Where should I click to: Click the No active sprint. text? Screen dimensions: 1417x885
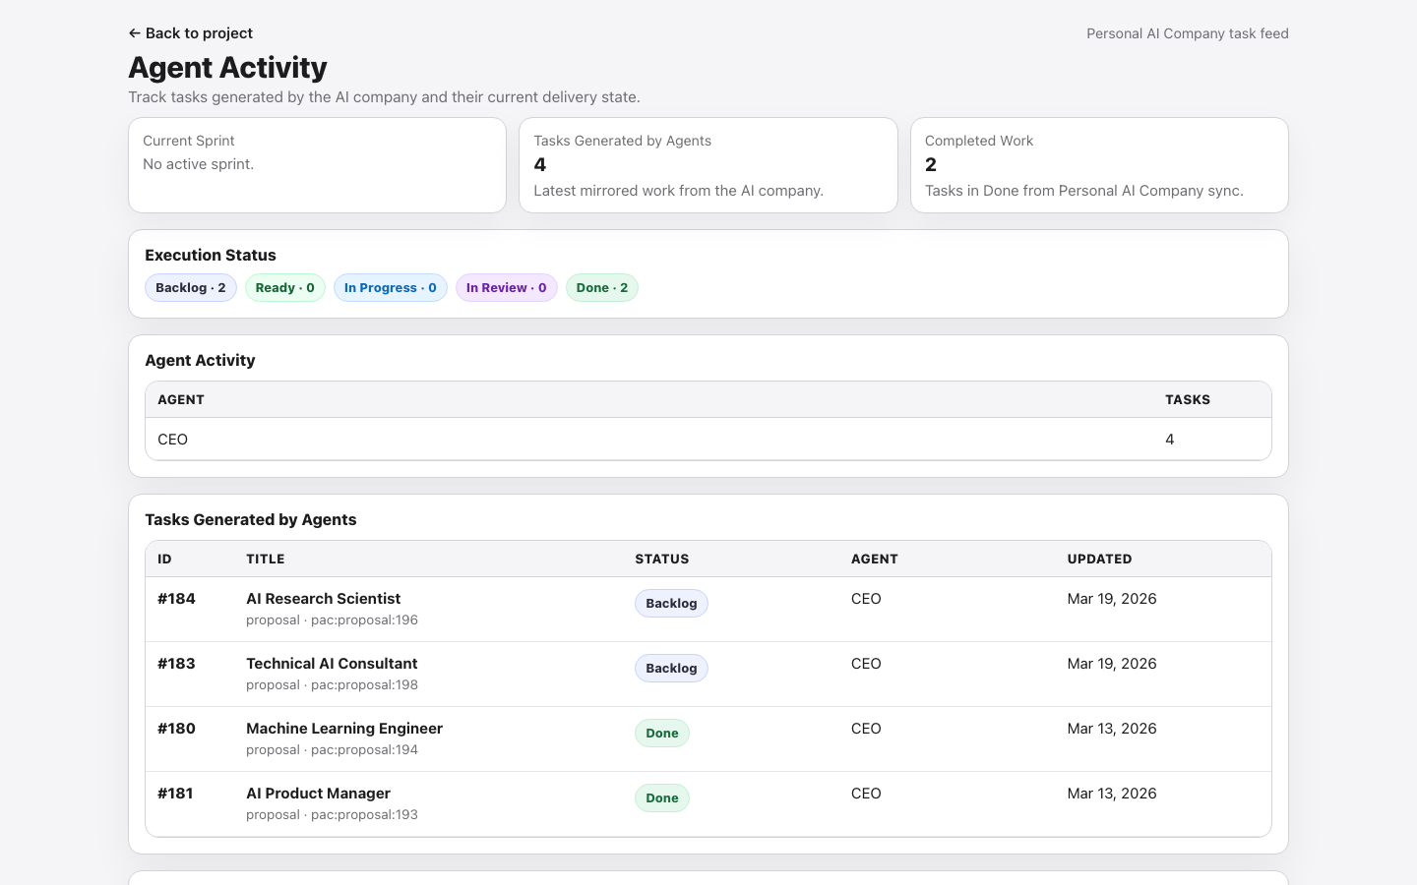(x=198, y=164)
